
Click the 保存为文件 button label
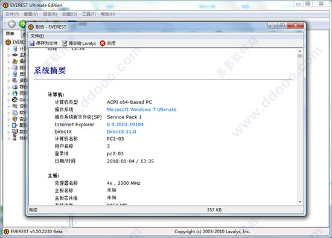[x=47, y=43]
